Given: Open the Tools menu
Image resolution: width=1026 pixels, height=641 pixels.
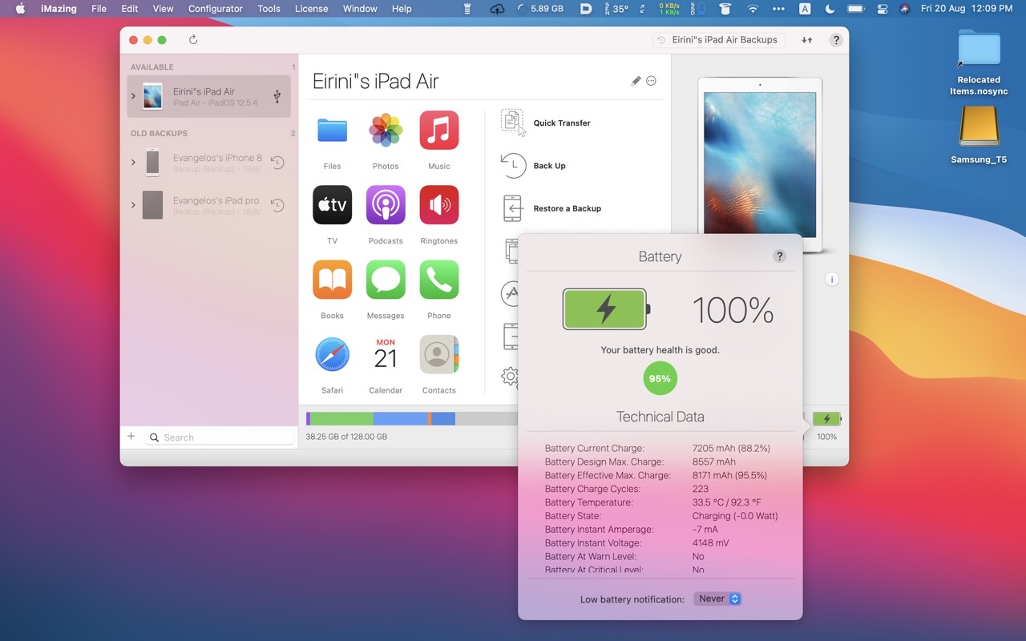Looking at the screenshot, I should [269, 9].
